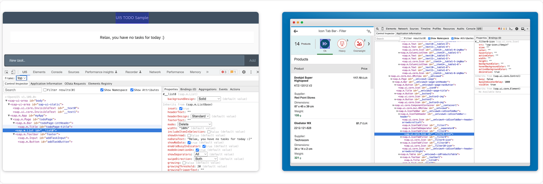Uncheck Show Namespace in left inspector
This screenshot has height=184, width=543.
(102, 90)
